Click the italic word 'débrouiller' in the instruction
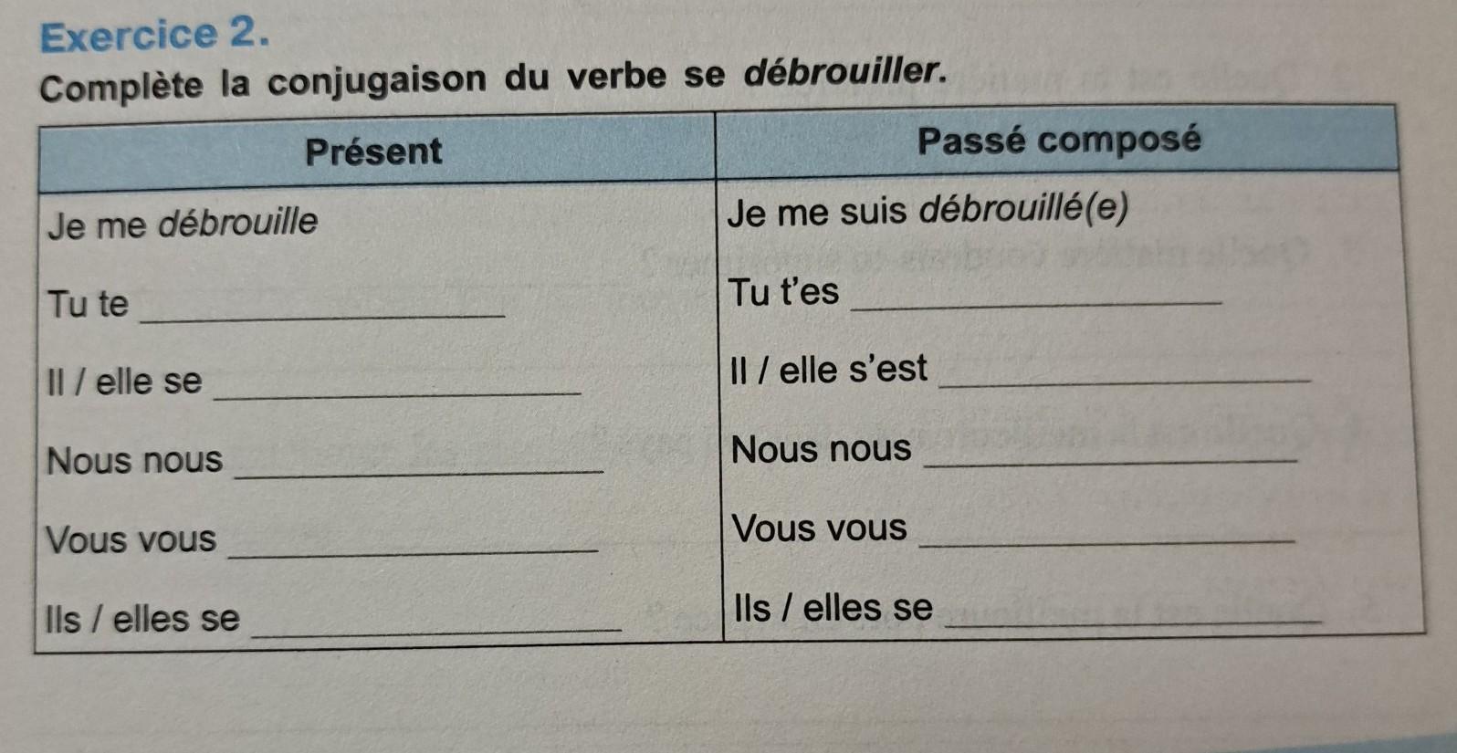This screenshot has width=1457, height=753. click(842, 74)
